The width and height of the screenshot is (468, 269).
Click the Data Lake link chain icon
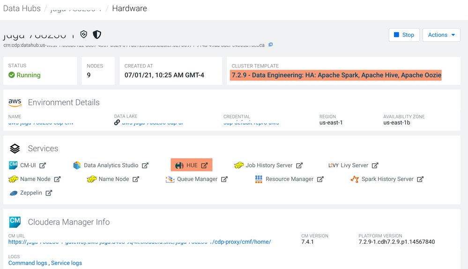click(x=117, y=123)
